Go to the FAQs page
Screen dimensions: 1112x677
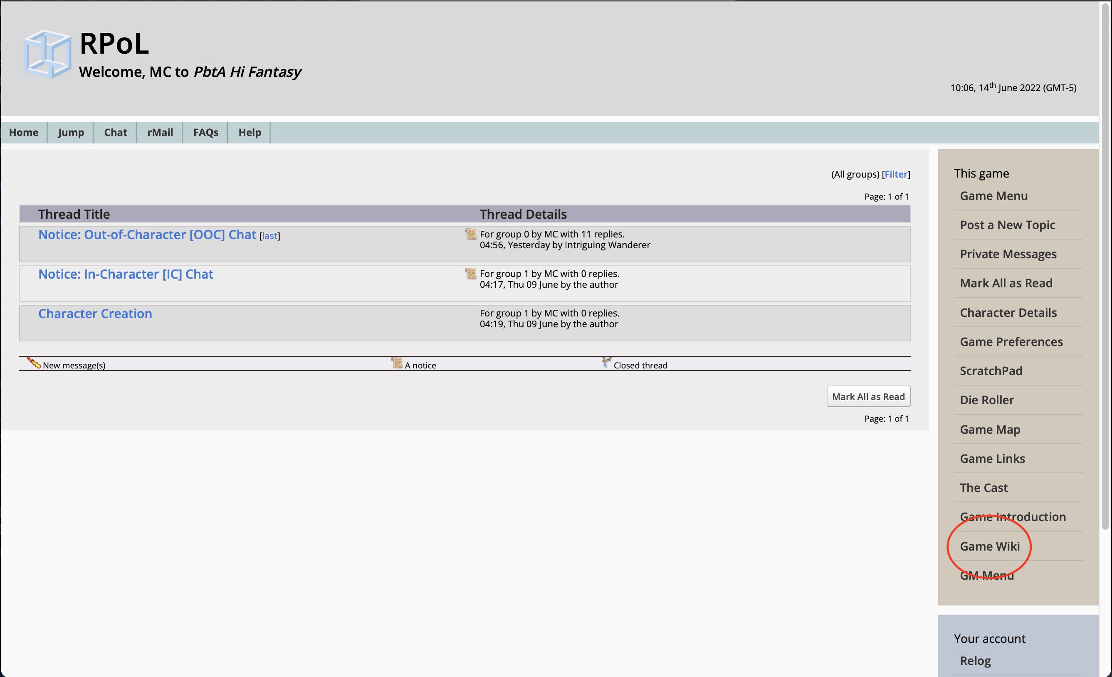click(x=206, y=132)
